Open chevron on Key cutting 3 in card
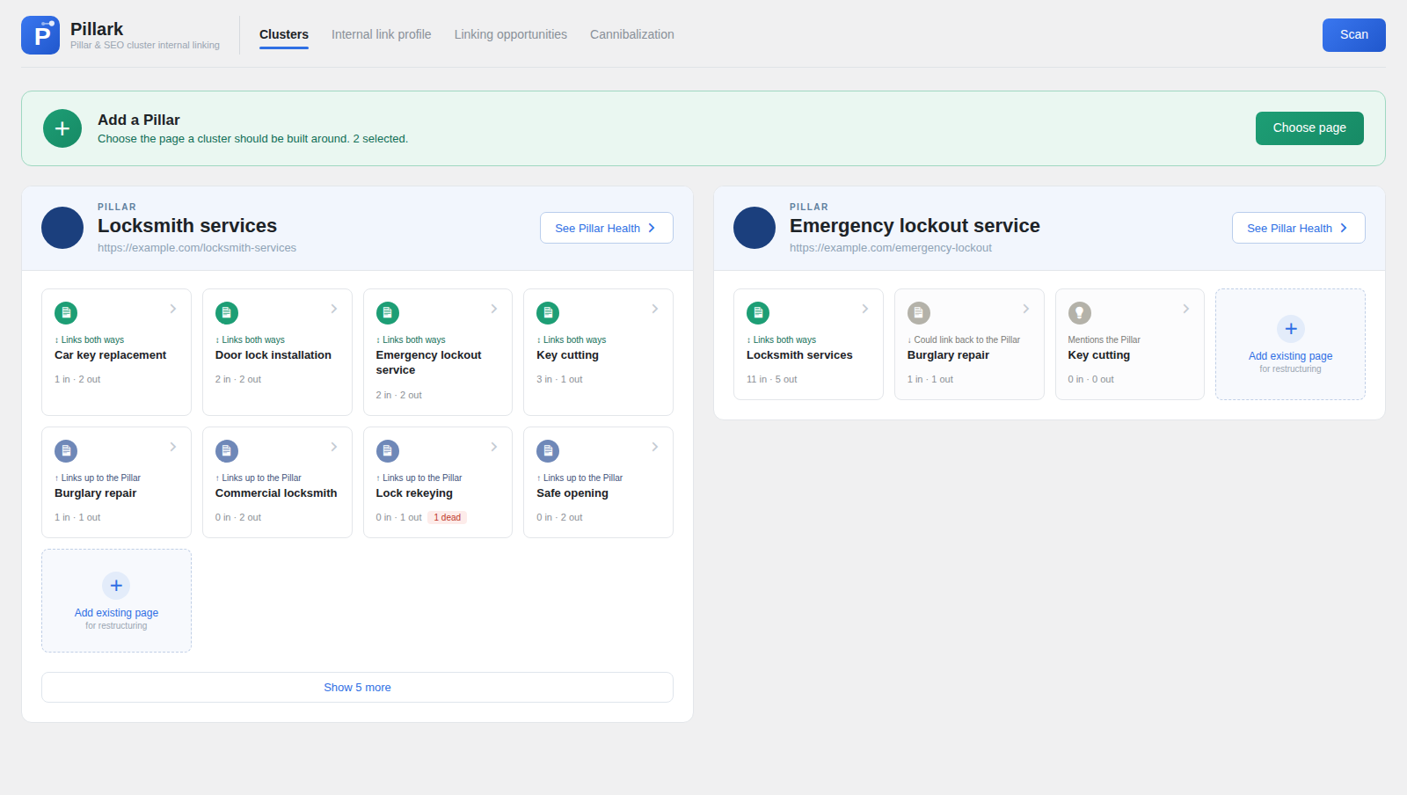 [655, 309]
